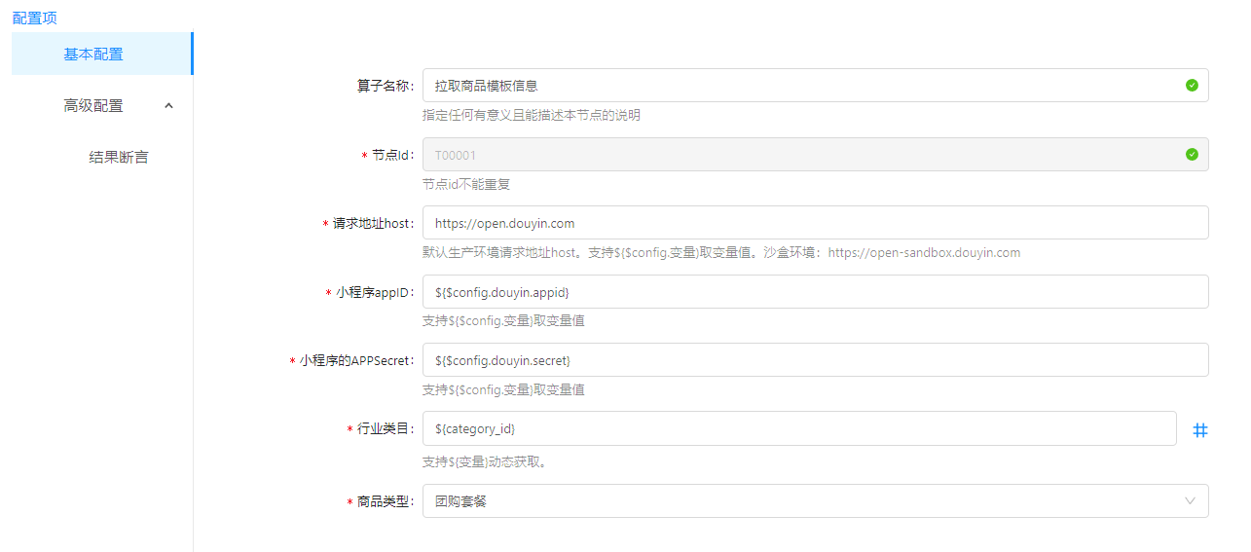Screen dimensions: 1251x552
Task: Switch to the 基本配置 tab
Action: click(x=94, y=55)
